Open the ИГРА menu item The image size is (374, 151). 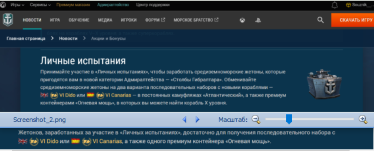(x=55, y=20)
